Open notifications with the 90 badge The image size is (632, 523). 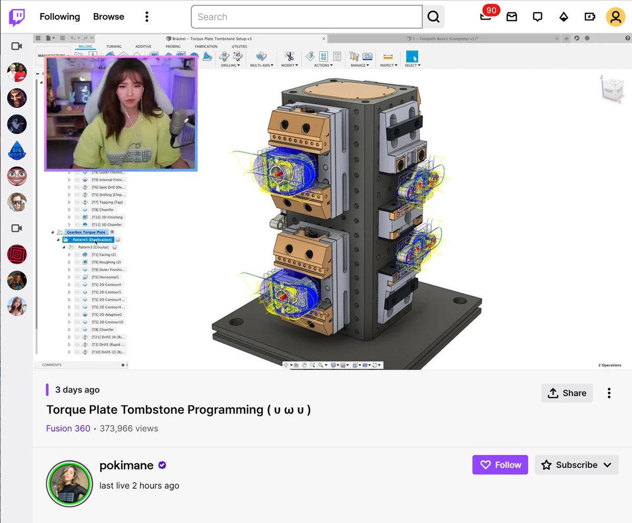pos(486,16)
